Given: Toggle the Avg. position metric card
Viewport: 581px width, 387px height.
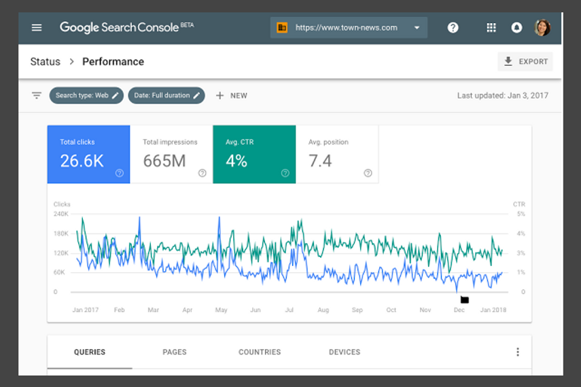Looking at the screenshot, I should coord(337,154).
